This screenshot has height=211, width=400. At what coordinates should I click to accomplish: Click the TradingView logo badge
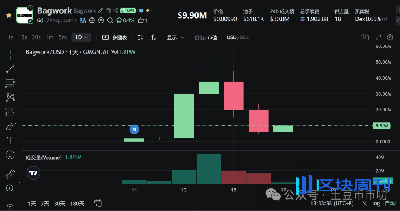point(33,173)
